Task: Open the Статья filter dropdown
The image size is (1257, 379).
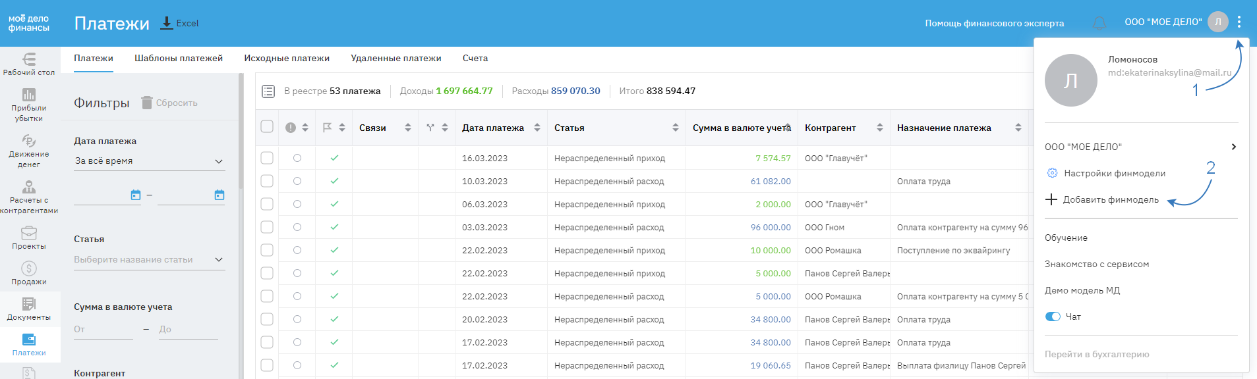Action: [149, 260]
